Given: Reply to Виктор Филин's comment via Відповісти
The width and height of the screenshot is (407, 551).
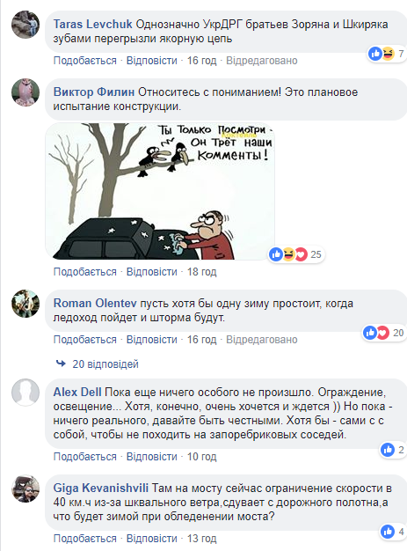Looking at the screenshot, I should coord(151,272).
